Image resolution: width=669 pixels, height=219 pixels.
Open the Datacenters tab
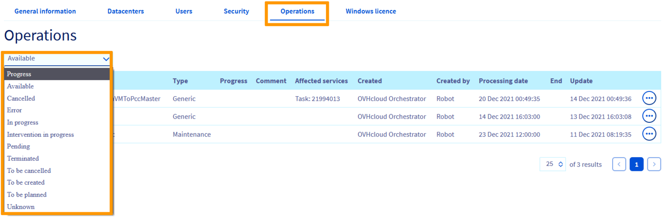[x=126, y=11]
